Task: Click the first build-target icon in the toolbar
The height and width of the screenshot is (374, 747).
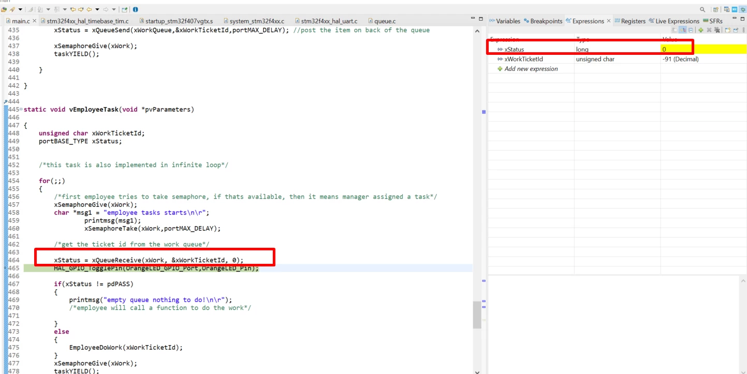Action: pyautogui.click(x=4, y=9)
